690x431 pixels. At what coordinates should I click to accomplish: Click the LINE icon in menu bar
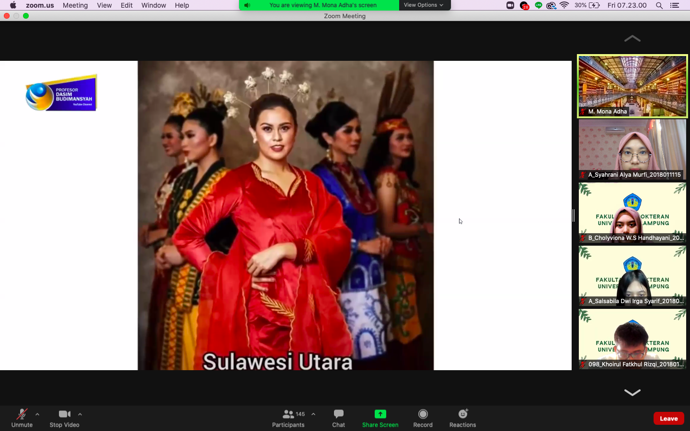(x=538, y=5)
